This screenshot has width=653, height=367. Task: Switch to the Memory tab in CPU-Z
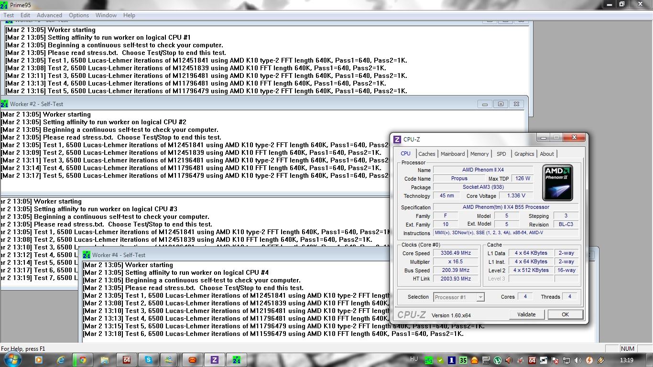tap(479, 154)
